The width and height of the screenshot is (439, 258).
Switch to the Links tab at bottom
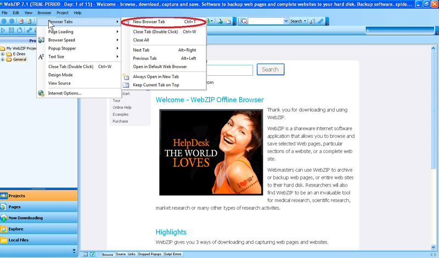tap(132, 254)
